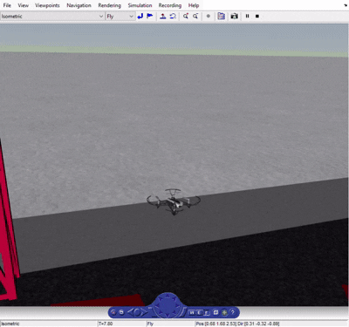The width and height of the screenshot is (349, 327).
Task: Open the Rendering menu
Action: pos(109,5)
